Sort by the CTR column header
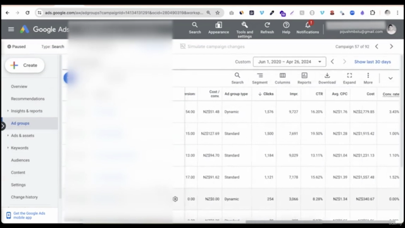Screen dimensions: 405x228 (319, 94)
